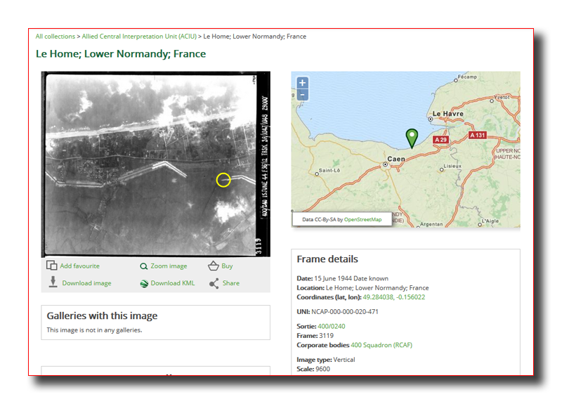The width and height of the screenshot is (562, 404).
Task: Click the Buy basket icon
Action: (214, 266)
